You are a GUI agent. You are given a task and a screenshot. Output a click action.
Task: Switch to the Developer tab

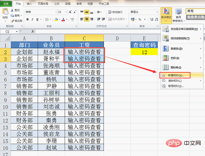click(104, 4)
